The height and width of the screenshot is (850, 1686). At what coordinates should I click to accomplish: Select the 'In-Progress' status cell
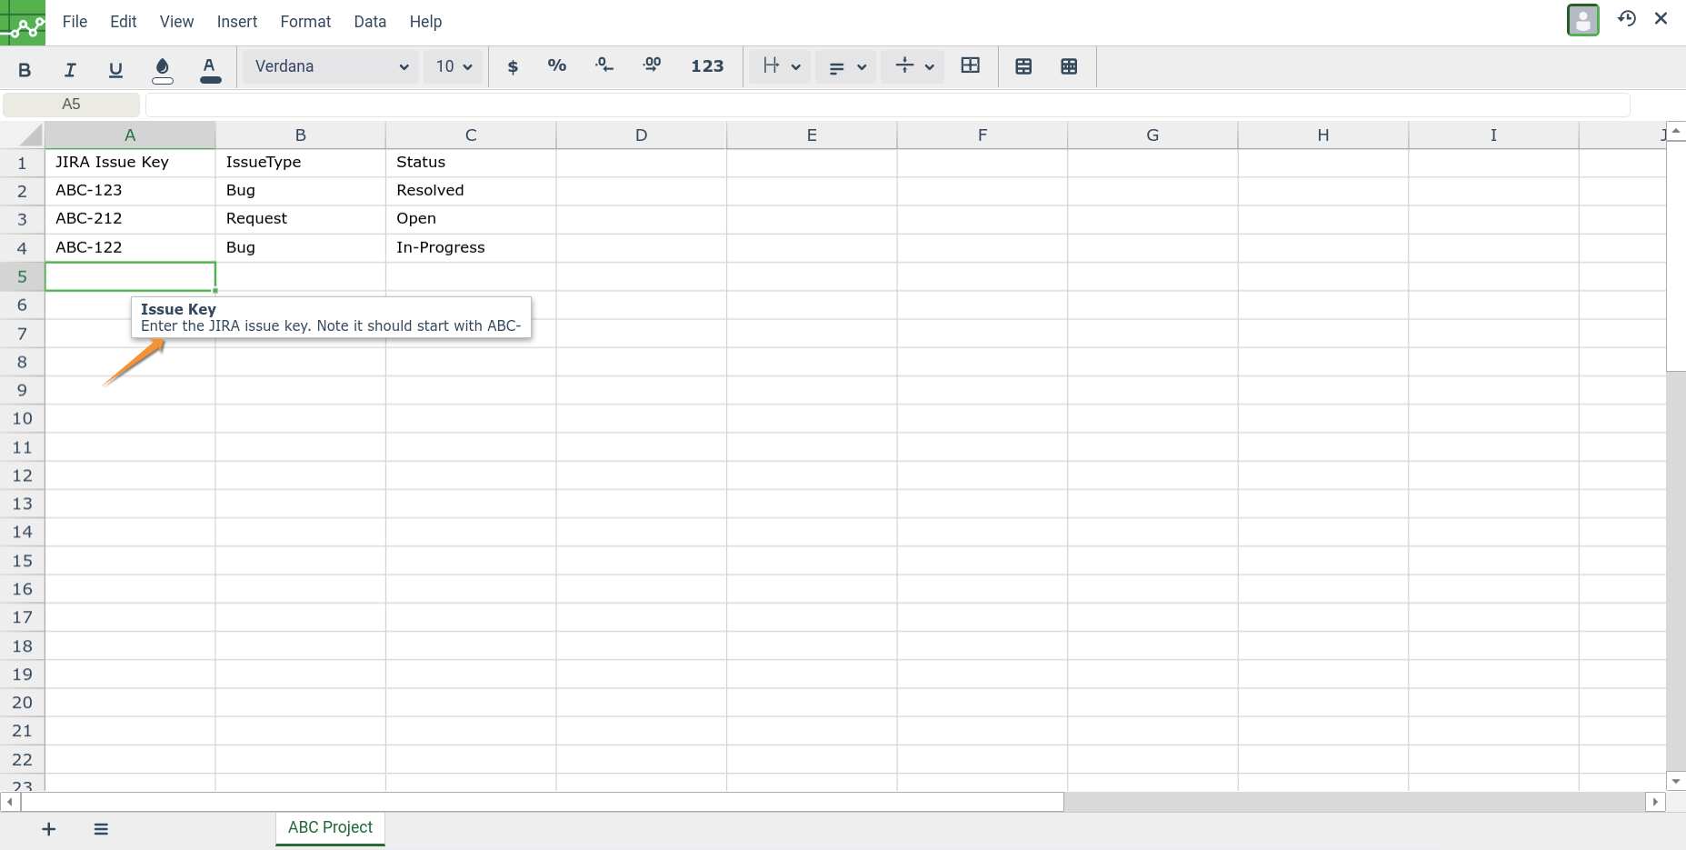(x=471, y=248)
